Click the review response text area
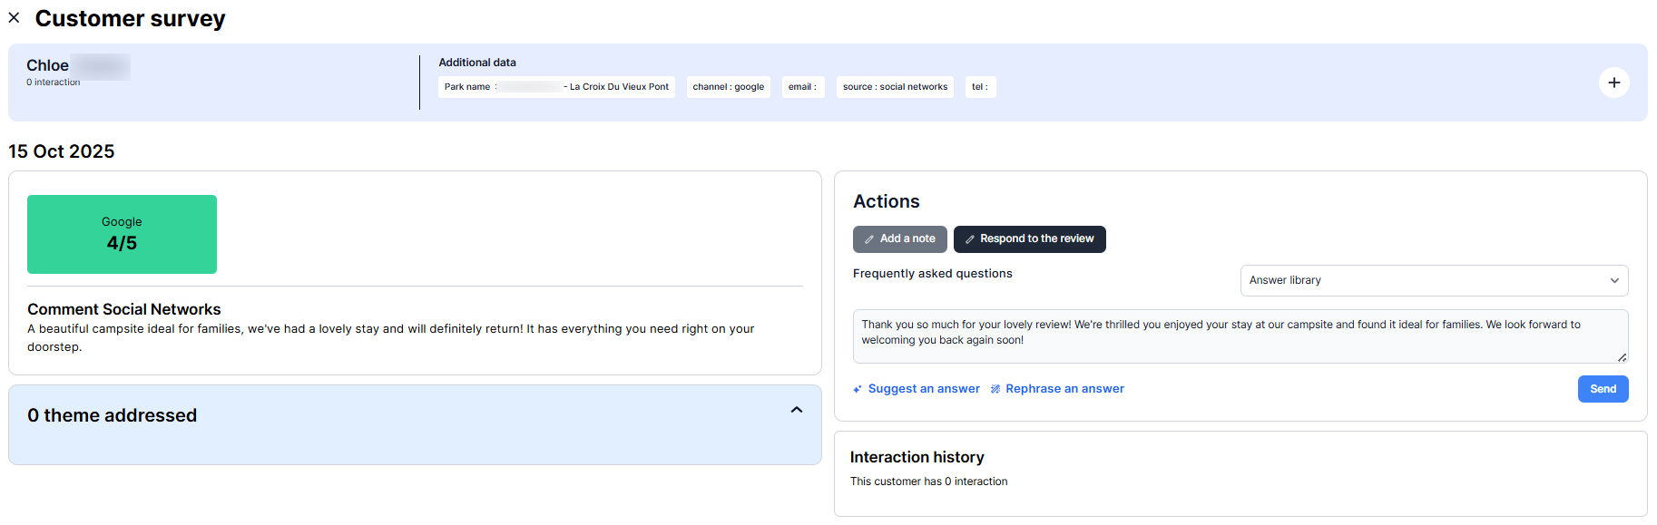 1239,336
